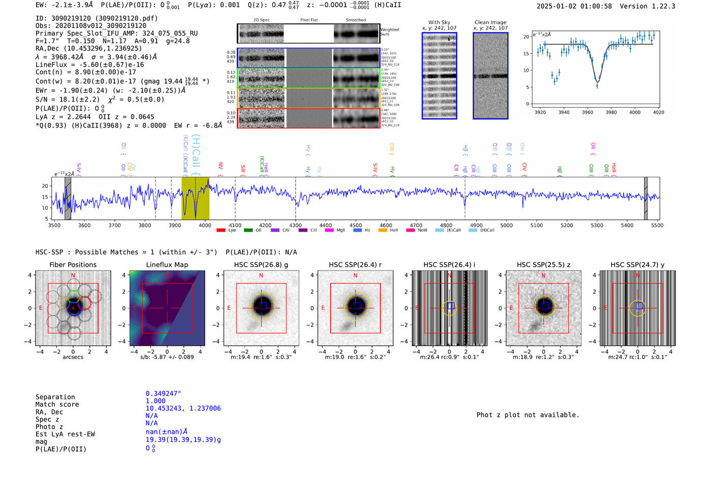711x484 pixels.
Task: Select the blue-bordered 2D fiber spectrum row
Action: 309,58
